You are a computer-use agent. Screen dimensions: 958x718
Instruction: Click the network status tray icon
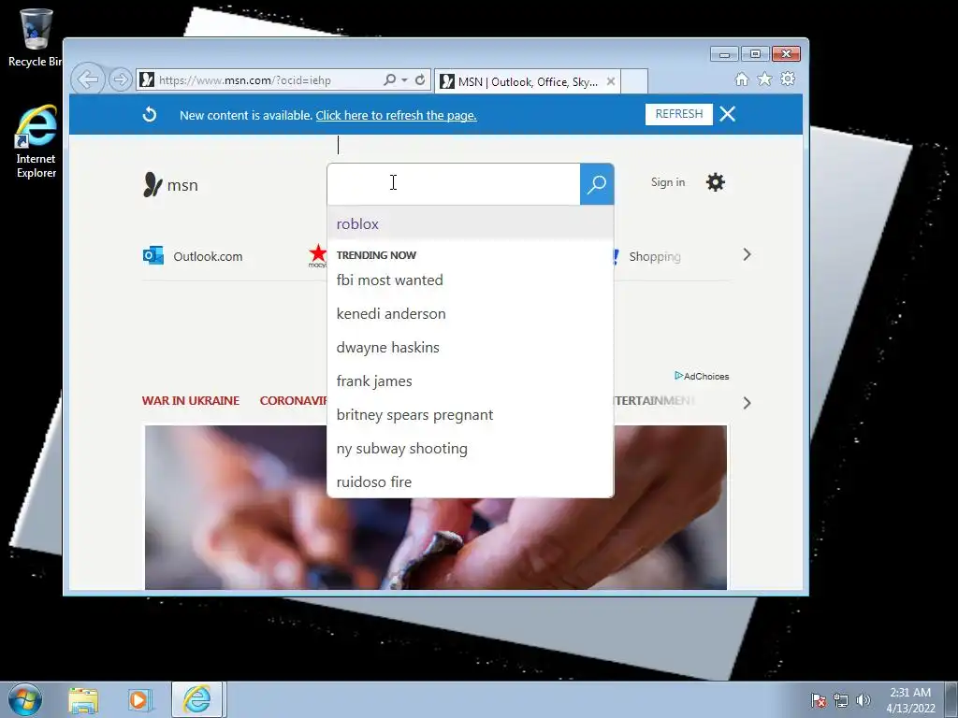[841, 700]
